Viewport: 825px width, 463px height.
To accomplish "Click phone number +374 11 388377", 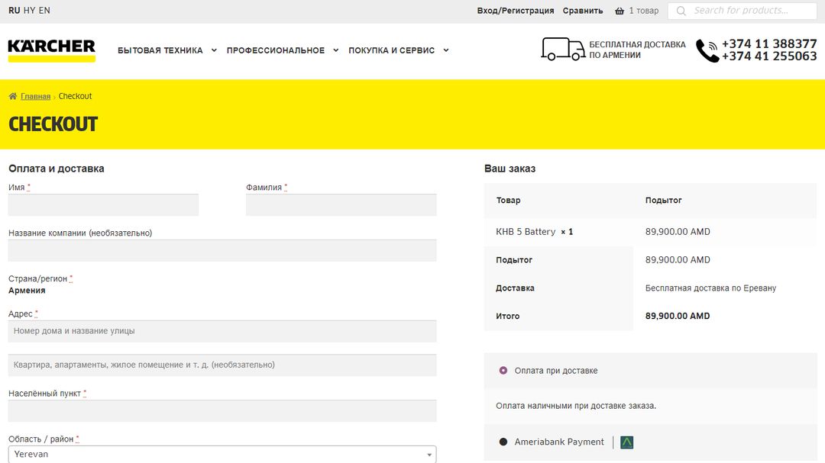I will pos(769,43).
